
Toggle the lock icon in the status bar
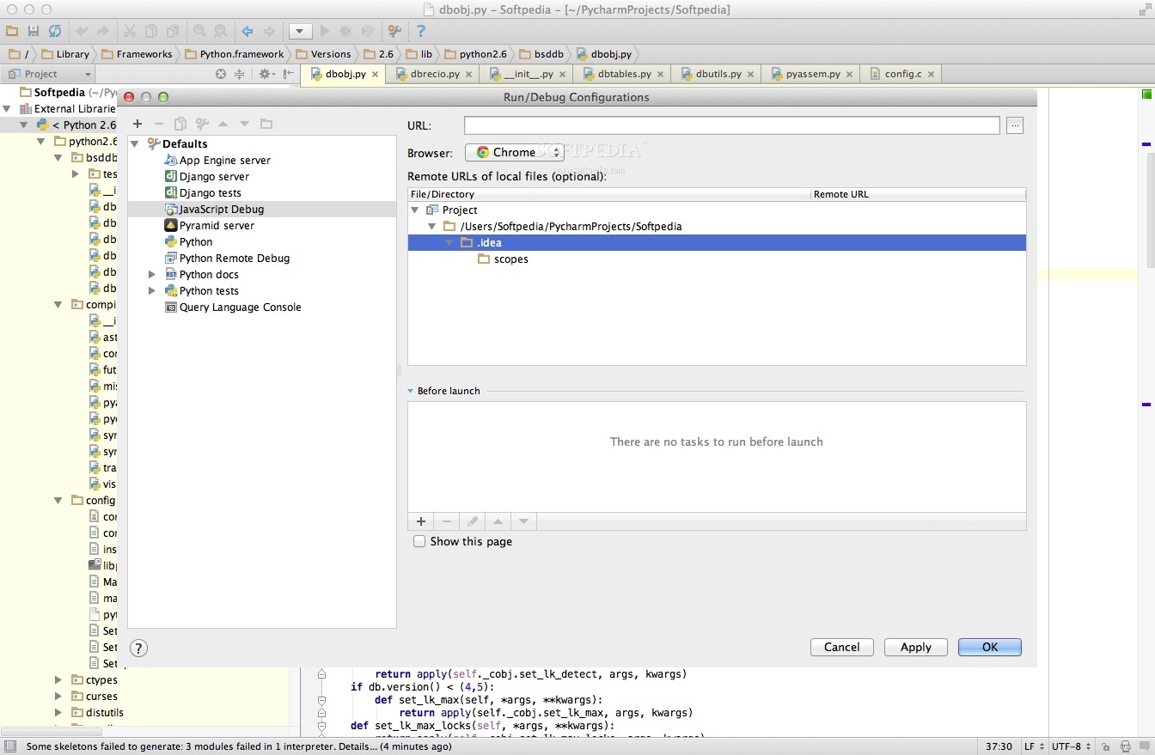[x=1106, y=746]
